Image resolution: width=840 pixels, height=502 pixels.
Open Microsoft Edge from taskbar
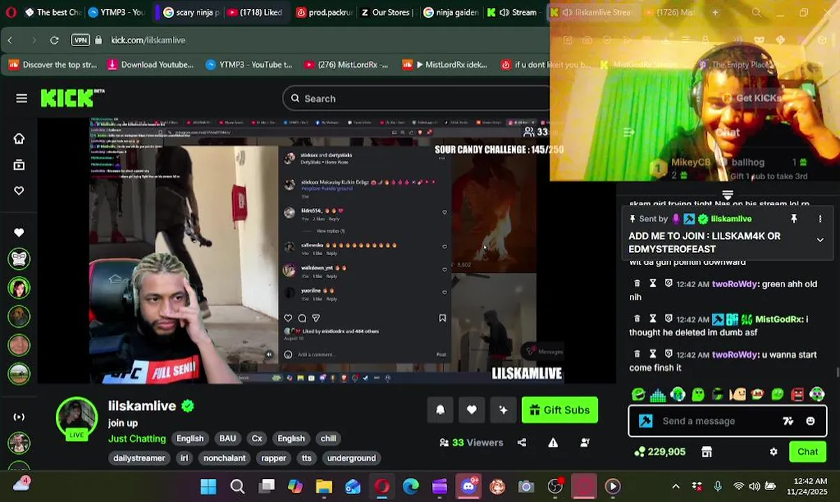(x=411, y=486)
